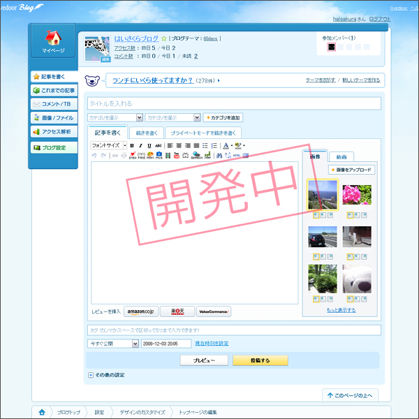
Task: Click the 現在時刻を設定 link
Action: (212, 344)
